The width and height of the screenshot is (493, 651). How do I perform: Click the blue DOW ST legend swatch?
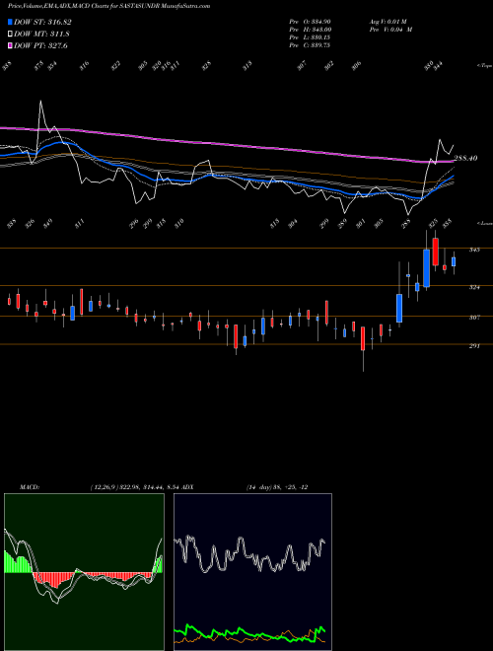click(10, 22)
